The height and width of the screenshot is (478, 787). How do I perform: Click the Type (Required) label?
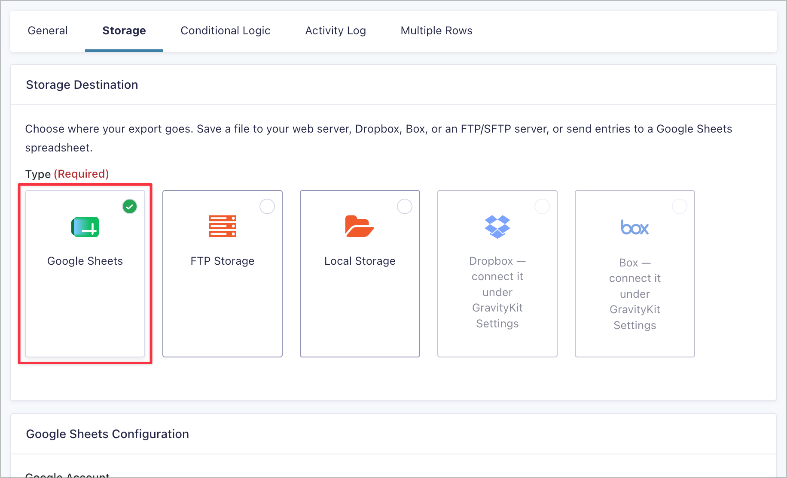pos(67,174)
